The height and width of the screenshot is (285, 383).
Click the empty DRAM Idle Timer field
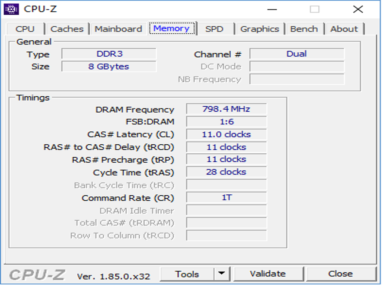point(227,210)
